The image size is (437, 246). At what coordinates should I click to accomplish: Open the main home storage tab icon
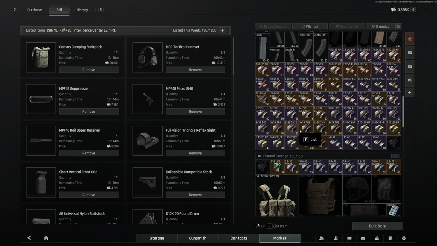pos(410,39)
